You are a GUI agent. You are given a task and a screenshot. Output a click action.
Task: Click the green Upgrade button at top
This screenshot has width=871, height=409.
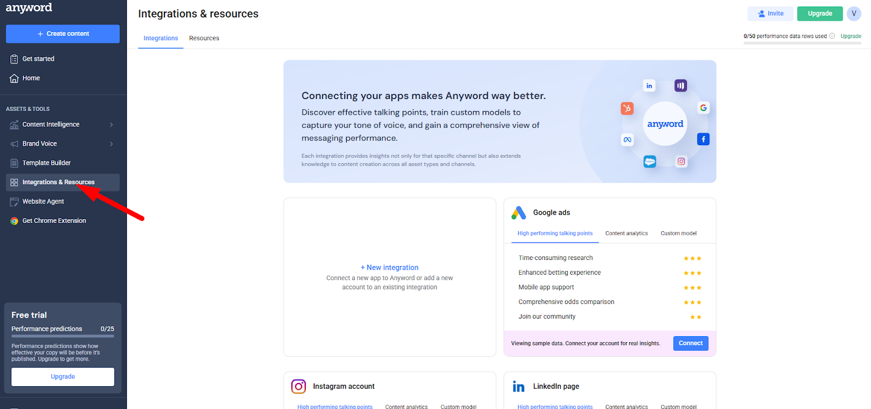tap(820, 14)
